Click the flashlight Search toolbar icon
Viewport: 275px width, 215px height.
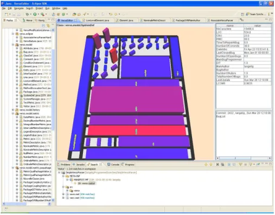point(85,14)
